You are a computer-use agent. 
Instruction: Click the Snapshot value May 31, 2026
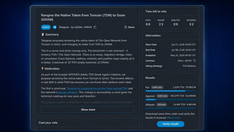(x=183, y=55)
